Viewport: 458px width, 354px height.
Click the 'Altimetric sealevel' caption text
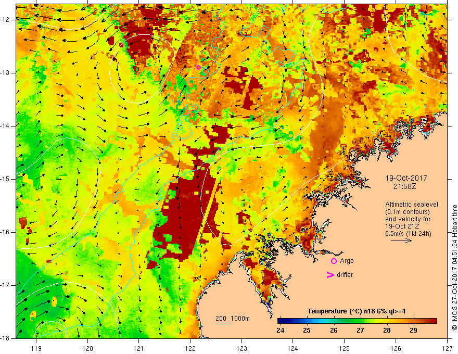click(x=412, y=205)
